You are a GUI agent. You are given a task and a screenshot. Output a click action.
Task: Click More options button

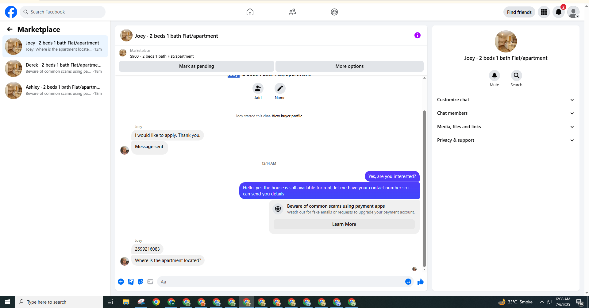pyautogui.click(x=349, y=66)
